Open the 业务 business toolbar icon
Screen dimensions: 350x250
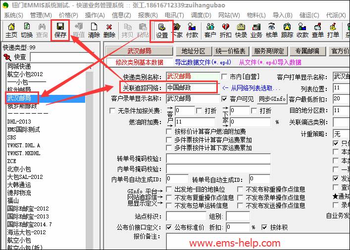pyautogui.click(x=256, y=31)
